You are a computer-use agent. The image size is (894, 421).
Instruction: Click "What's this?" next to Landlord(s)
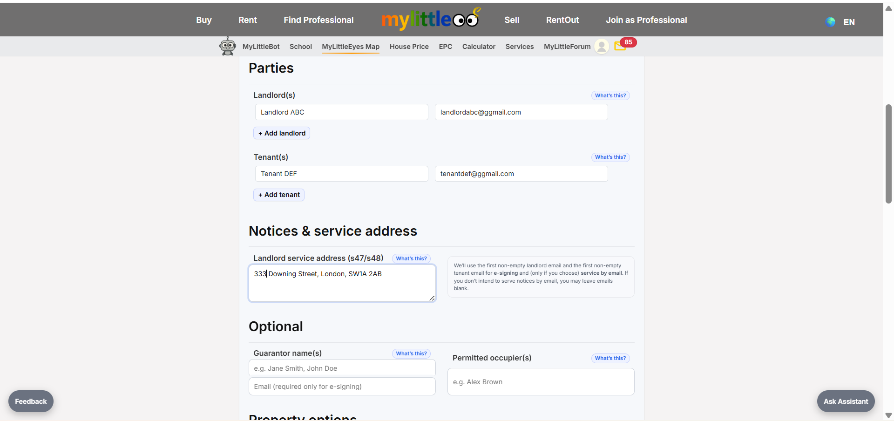pyautogui.click(x=610, y=95)
